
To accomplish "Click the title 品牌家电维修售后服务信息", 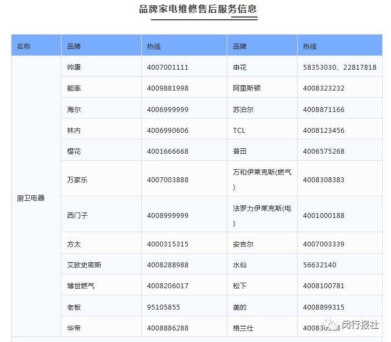I will coord(198,9).
